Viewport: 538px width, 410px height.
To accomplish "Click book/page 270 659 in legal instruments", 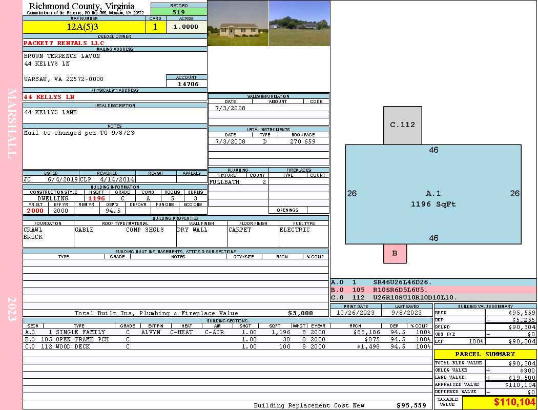I will pos(302,141).
